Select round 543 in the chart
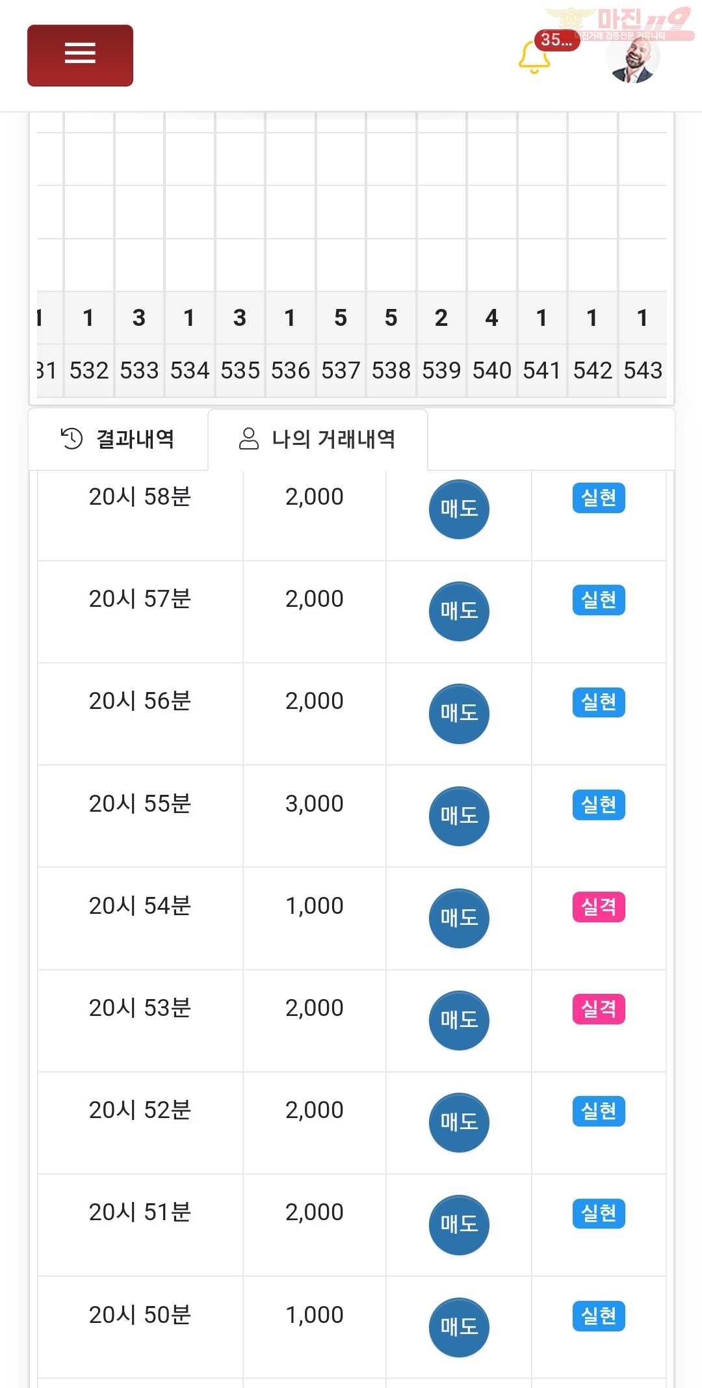 click(643, 371)
